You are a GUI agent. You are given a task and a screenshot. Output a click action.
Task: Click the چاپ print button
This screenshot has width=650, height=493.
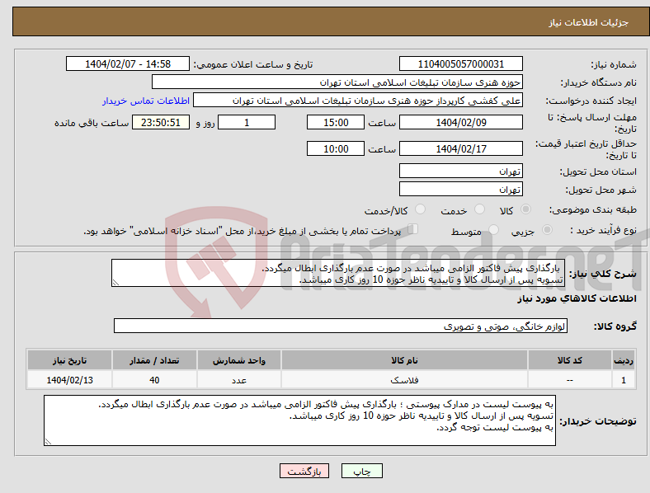click(362, 471)
